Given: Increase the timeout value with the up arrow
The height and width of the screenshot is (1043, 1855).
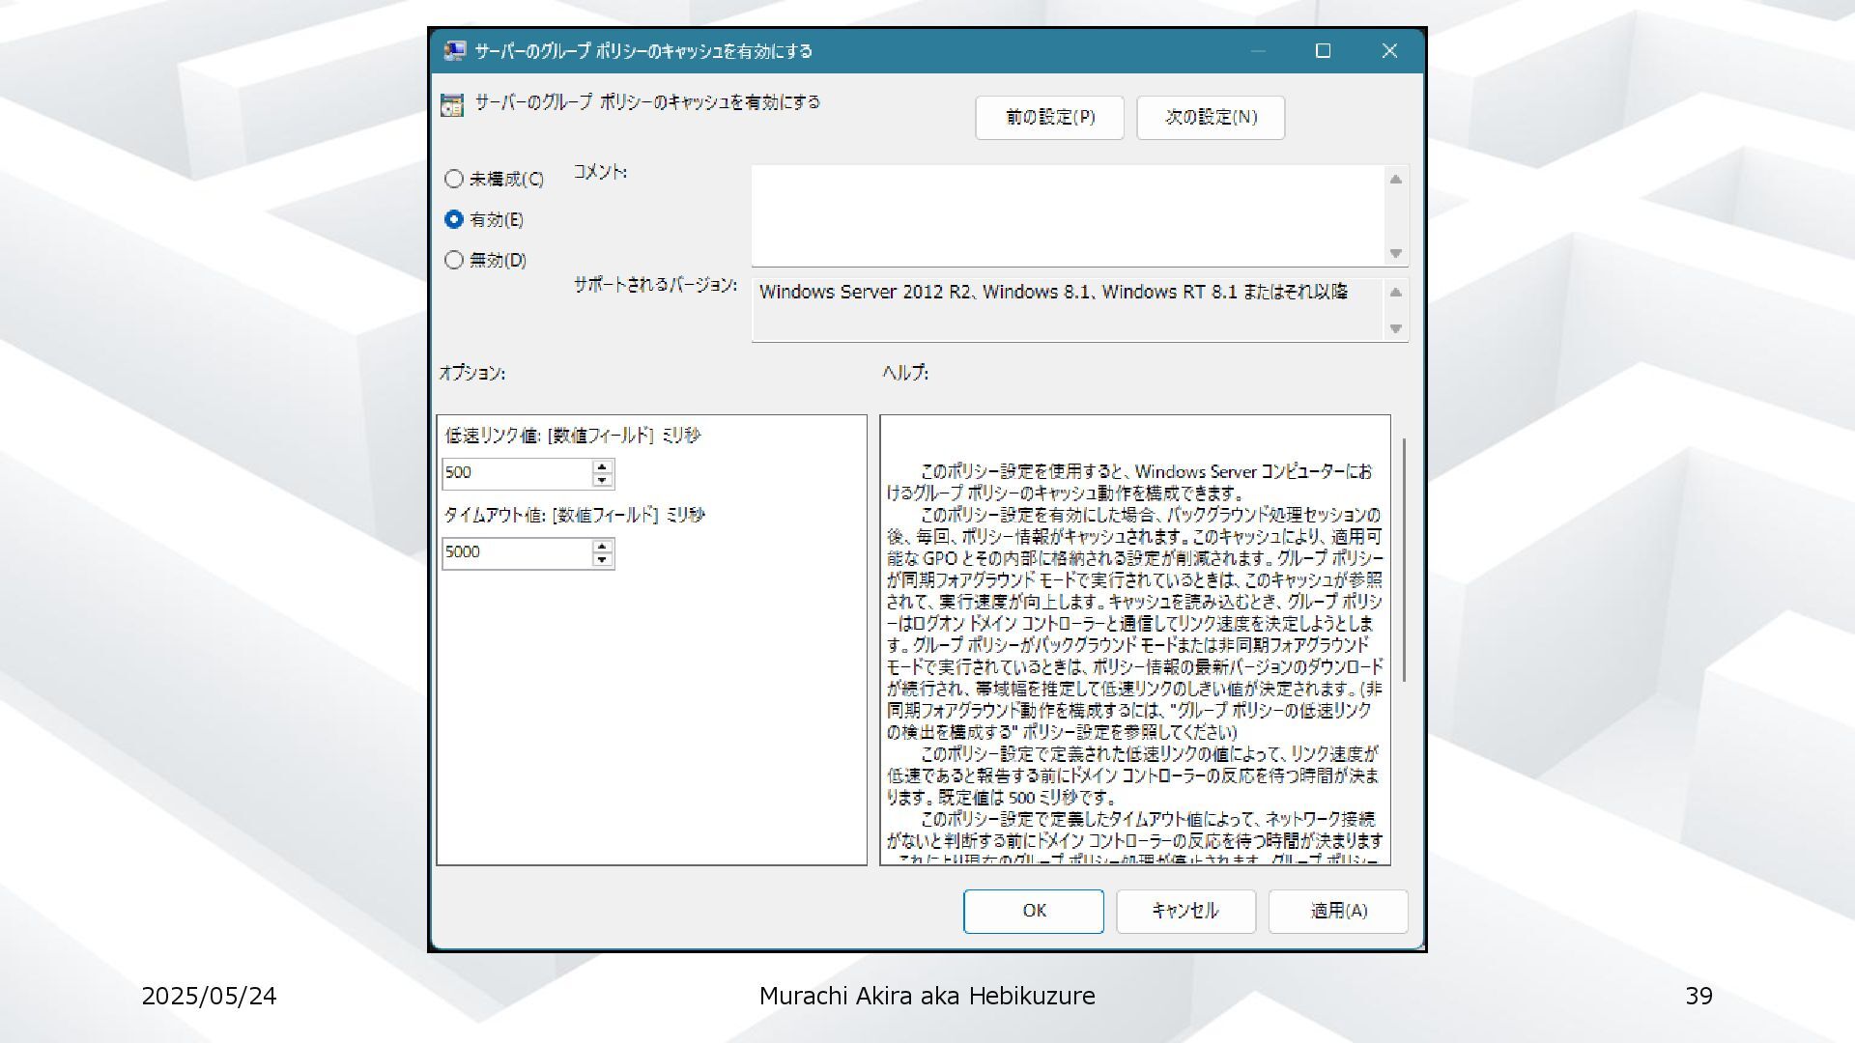Looking at the screenshot, I should [x=603, y=546].
